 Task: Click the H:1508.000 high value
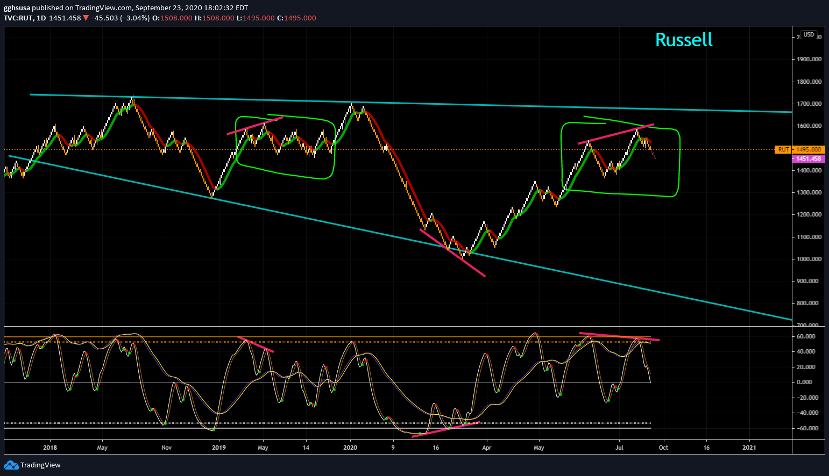point(215,18)
